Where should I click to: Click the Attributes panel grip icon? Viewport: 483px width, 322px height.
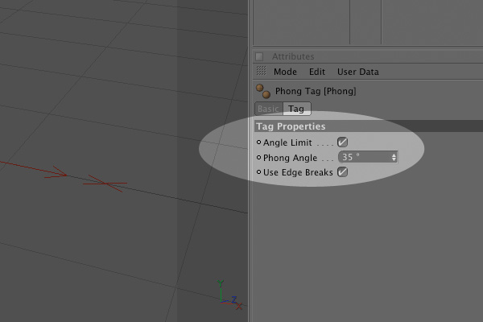click(259, 56)
